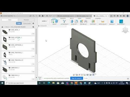Click the New Component assemble icon
Viewport: 130px width, 97px height.
click(x=82, y=21)
